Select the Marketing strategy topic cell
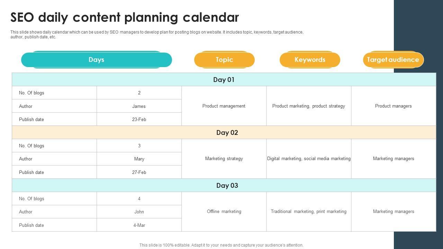Screen dimensions: 443x249 224,159
